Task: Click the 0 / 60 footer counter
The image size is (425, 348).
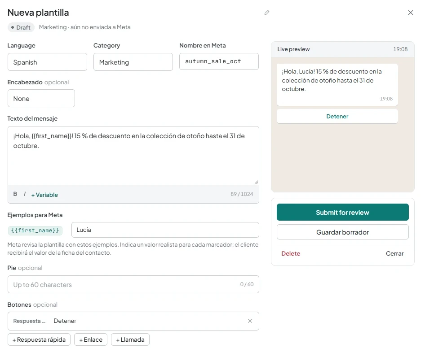Action: pos(247,284)
